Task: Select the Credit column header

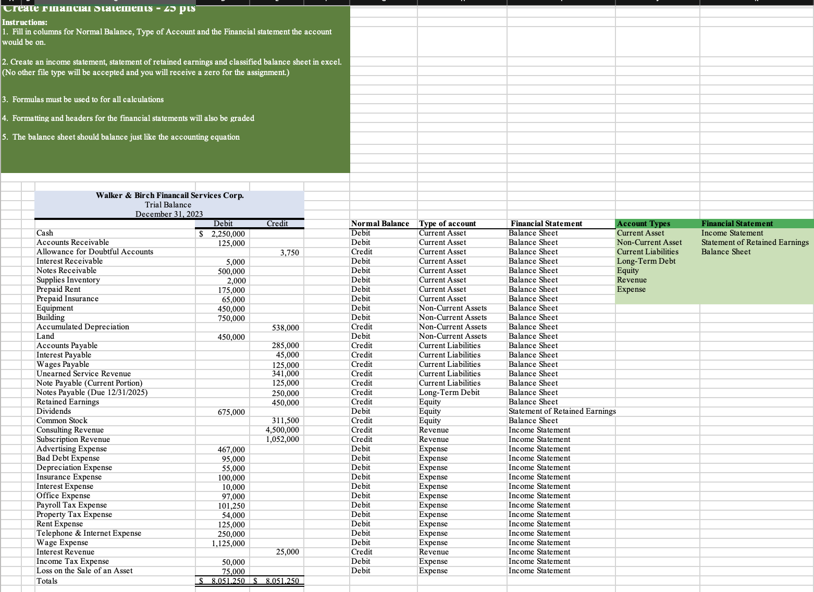Action: tap(277, 224)
